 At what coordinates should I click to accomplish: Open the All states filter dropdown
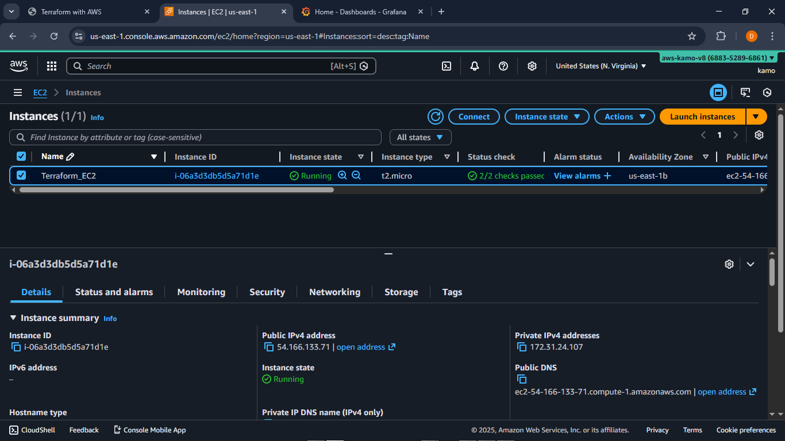pos(420,137)
